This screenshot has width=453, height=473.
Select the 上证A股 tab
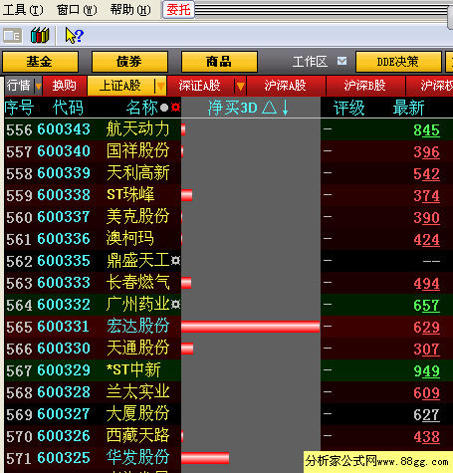[121, 86]
